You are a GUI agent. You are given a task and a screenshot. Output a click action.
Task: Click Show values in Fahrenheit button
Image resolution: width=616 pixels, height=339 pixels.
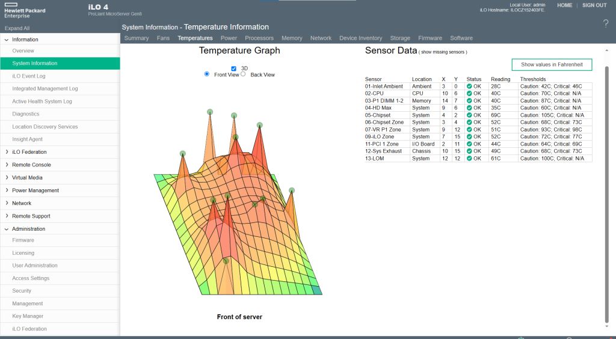tap(552, 64)
